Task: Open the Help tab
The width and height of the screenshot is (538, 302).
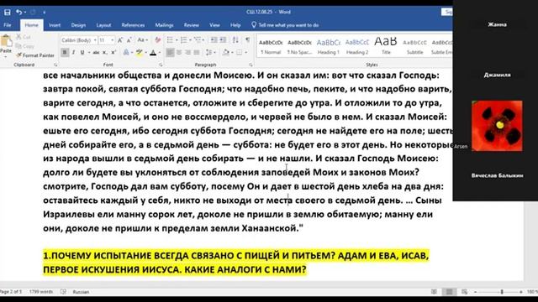Action: (x=235, y=25)
